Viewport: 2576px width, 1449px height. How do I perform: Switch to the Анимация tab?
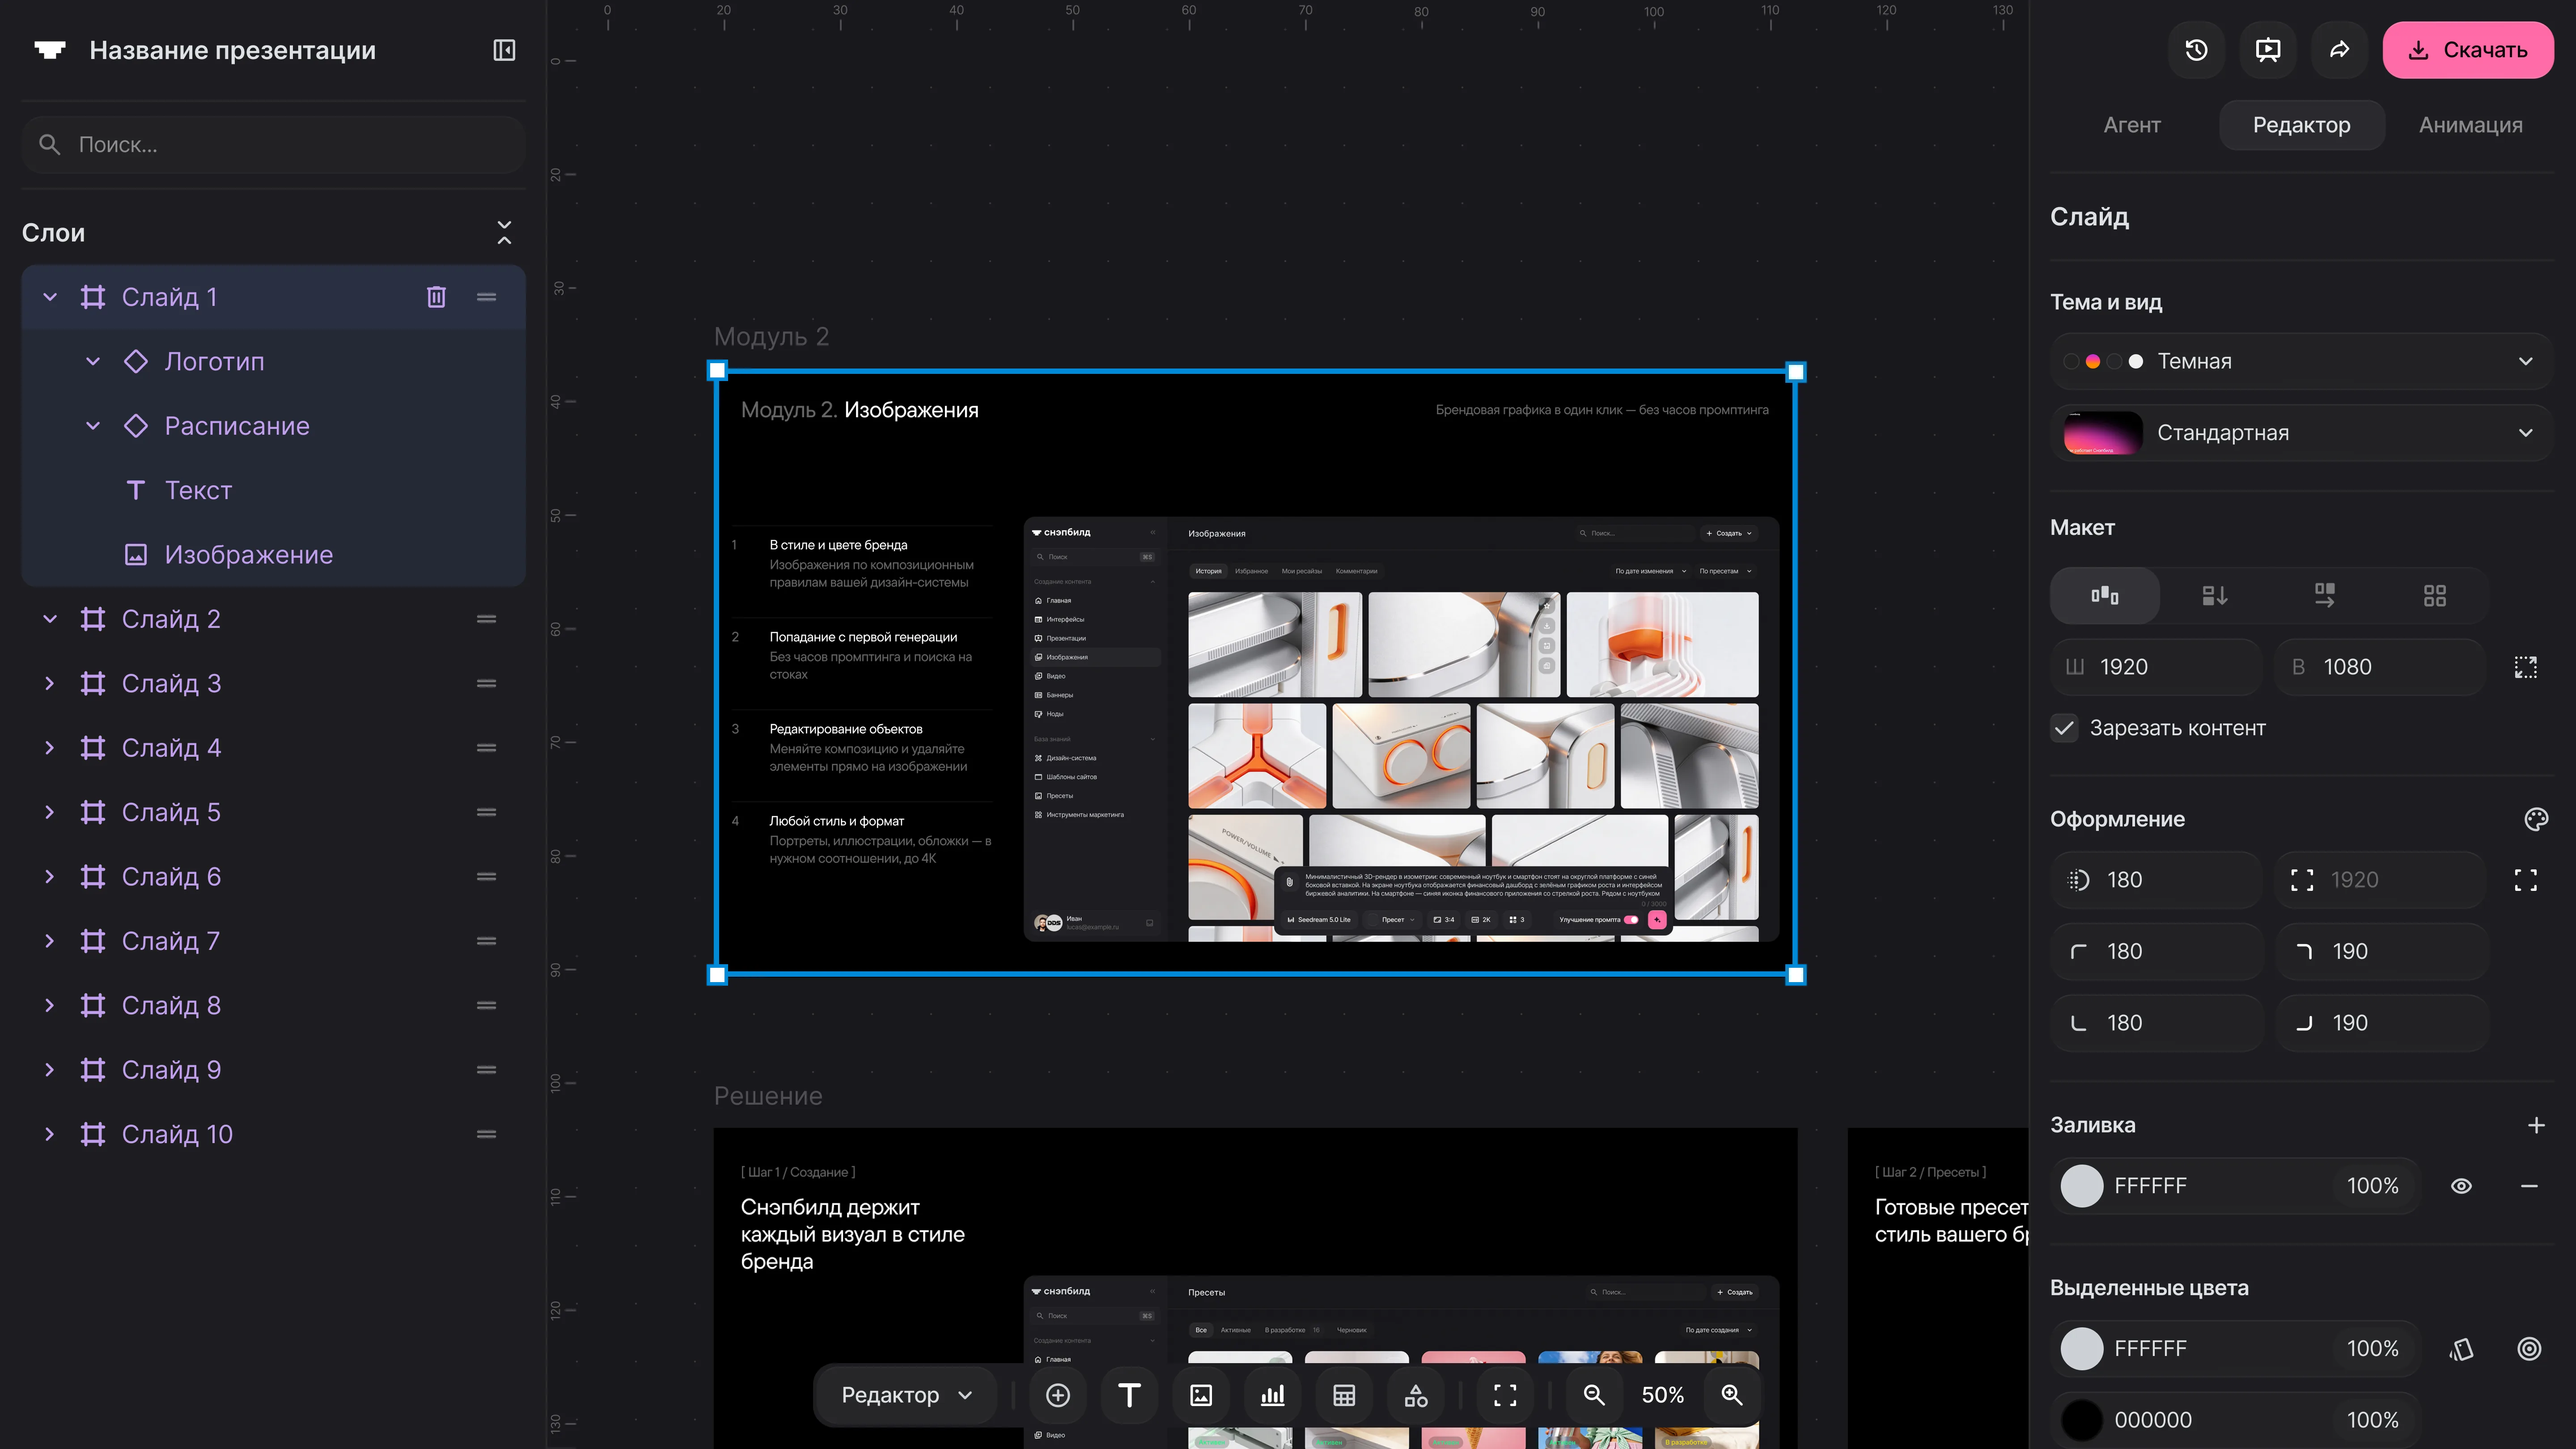[x=2470, y=125]
